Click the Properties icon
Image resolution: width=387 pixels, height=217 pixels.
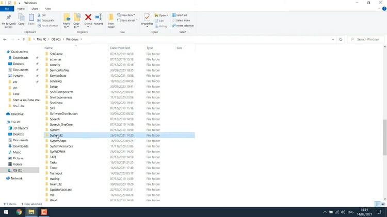point(147,17)
